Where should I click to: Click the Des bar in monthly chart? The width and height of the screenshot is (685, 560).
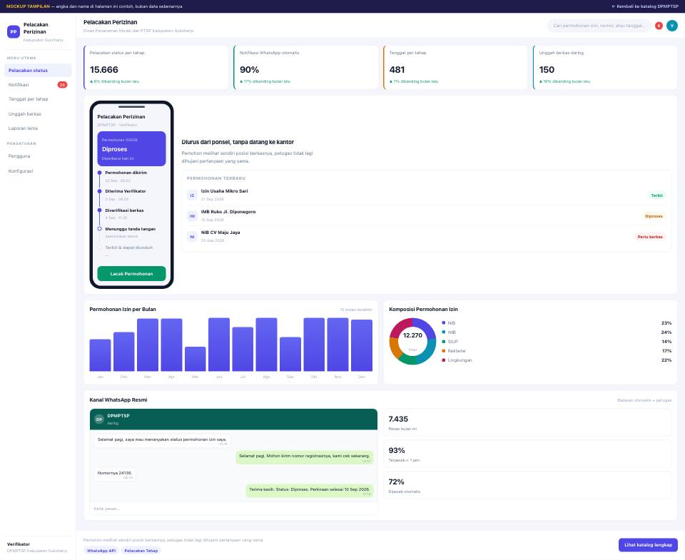click(362, 345)
